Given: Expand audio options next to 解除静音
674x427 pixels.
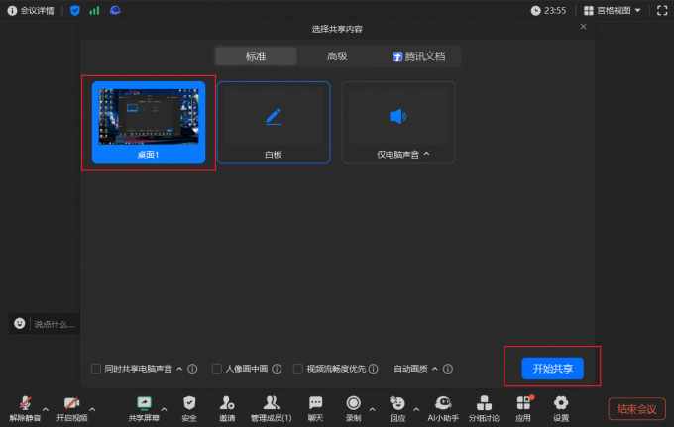Looking at the screenshot, I should [x=46, y=409].
